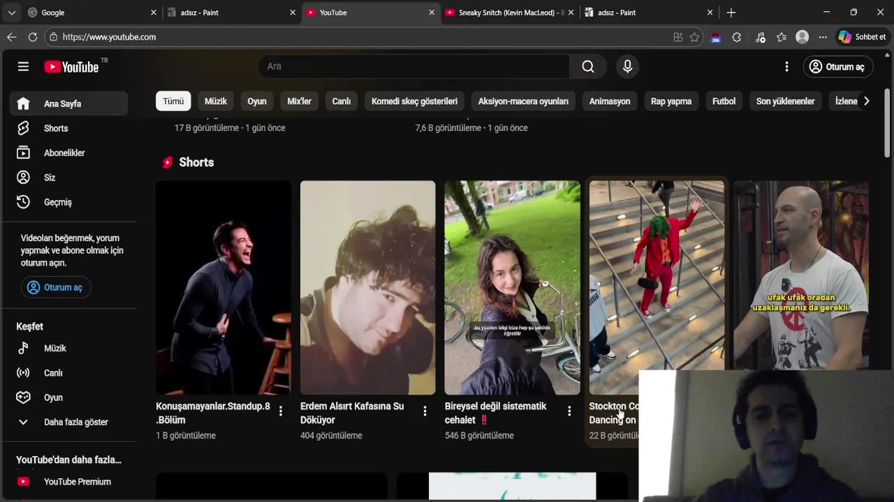Open options for Bireysel değil sistematik short
Viewport: 894px width, 502px height.
[569, 411]
